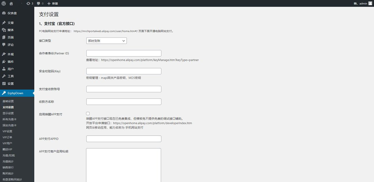Open 添加充值卡 in the sidebar
Image resolution: width=374 pixels, height=182 pixels.
(9, 125)
